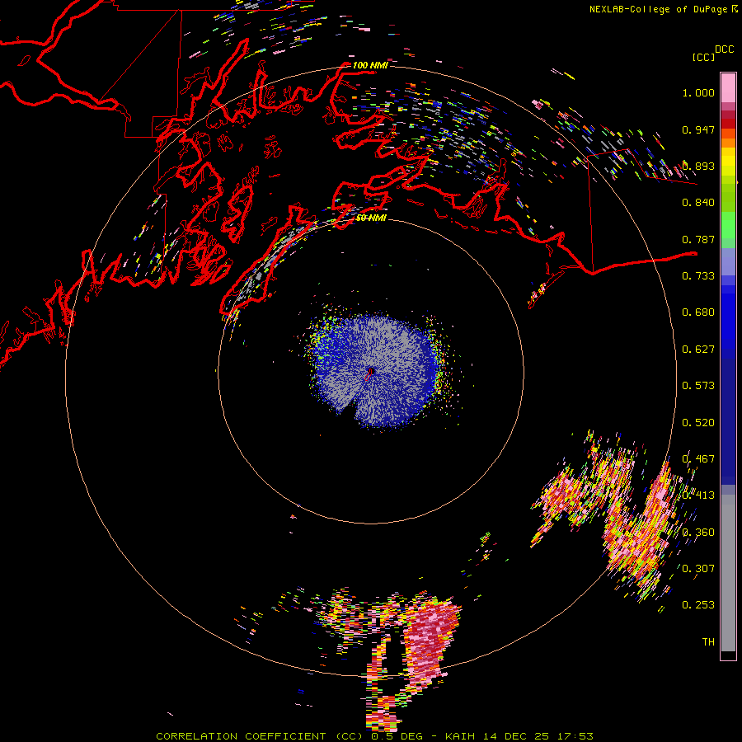The height and width of the screenshot is (742, 742).
Task: Click the 0.520 value on color scale
Action: tap(698, 423)
